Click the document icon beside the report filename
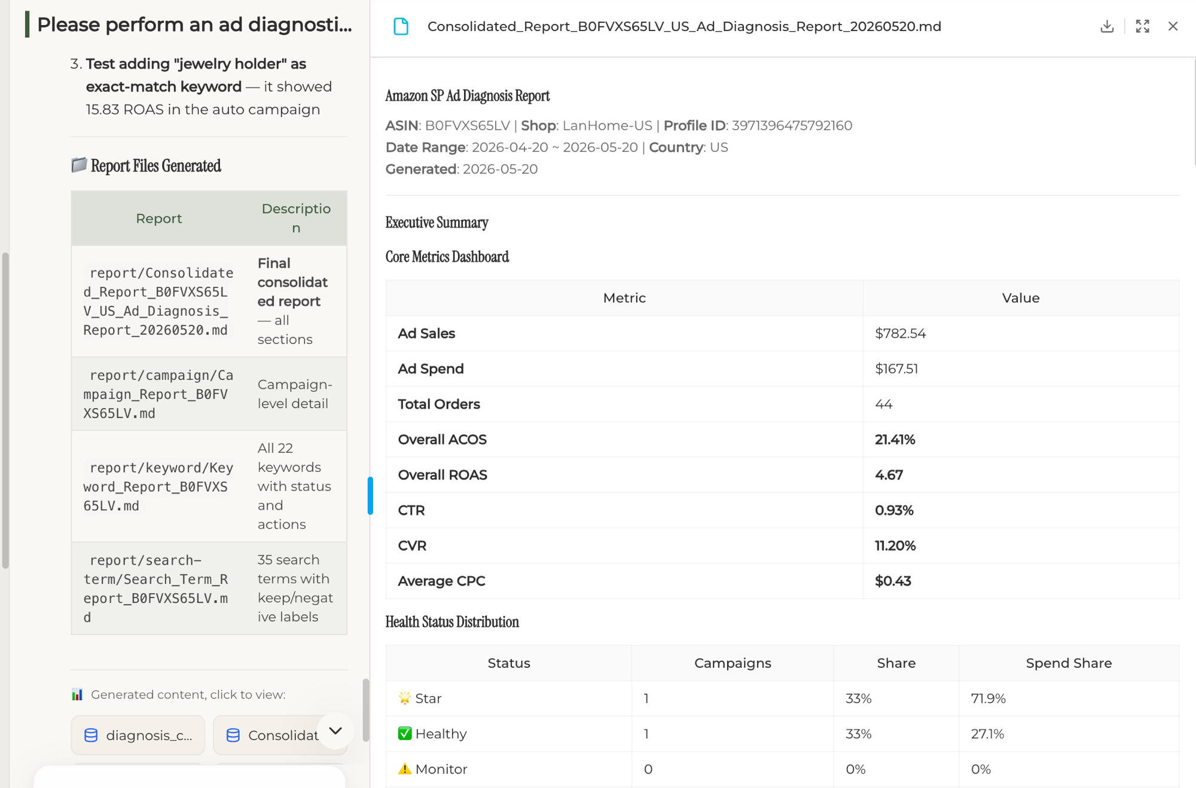 [401, 26]
